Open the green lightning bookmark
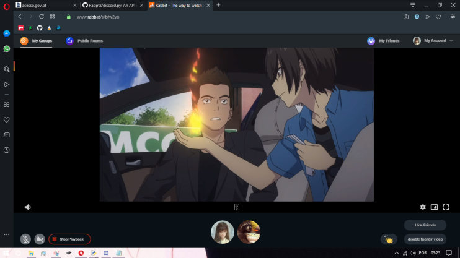The width and height of the screenshot is (460, 258). click(30, 28)
